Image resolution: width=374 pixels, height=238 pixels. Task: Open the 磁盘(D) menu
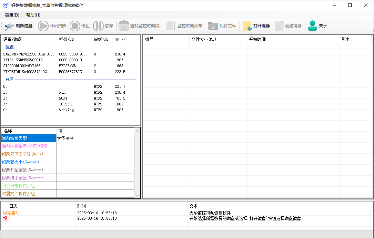coord(12,15)
